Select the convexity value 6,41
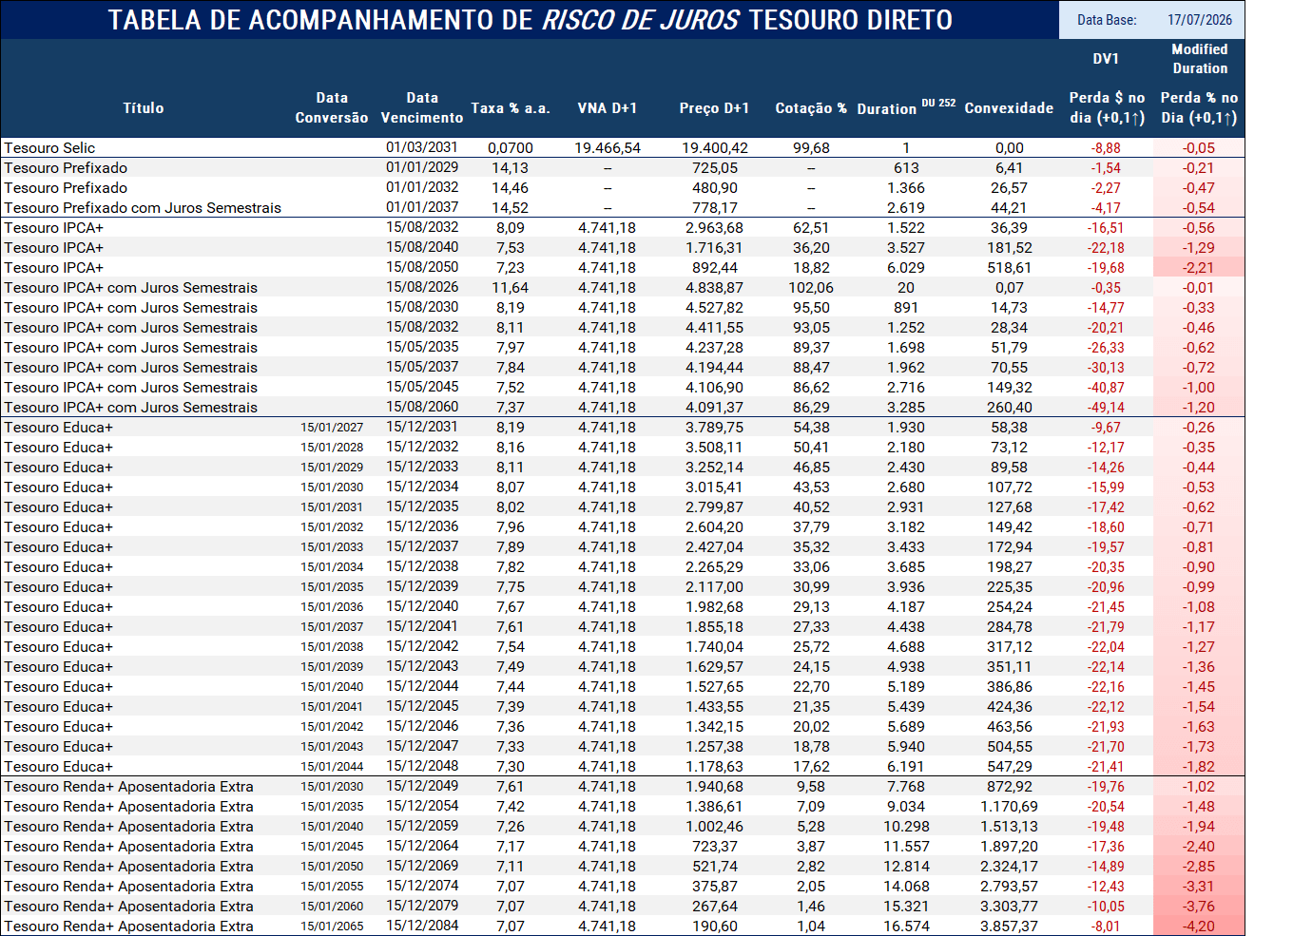Image resolution: width=1293 pixels, height=936 pixels. [x=1010, y=168]
